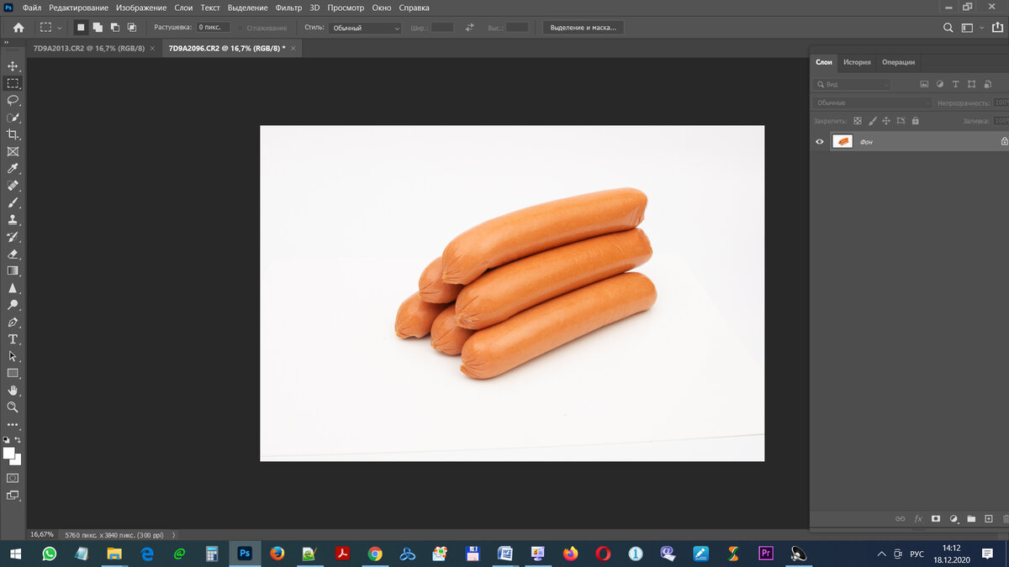Image resolution: width=1009 pixels, height=567 pixels.
Task: Open the layer filter type Вид dropdown
Action: (852, 84)
